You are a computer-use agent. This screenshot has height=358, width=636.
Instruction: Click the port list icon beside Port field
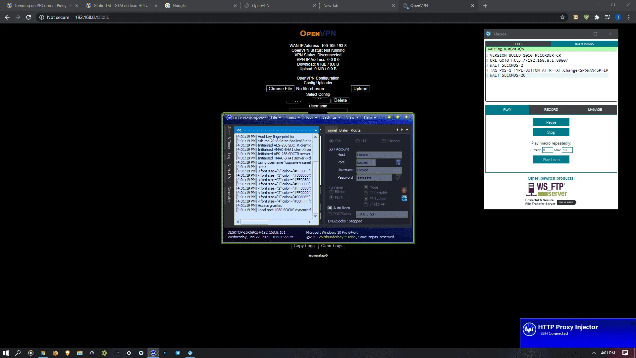[398, 162]
